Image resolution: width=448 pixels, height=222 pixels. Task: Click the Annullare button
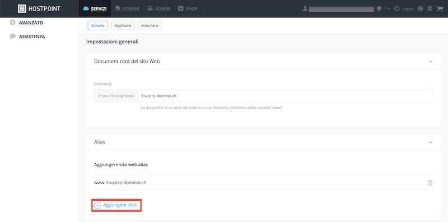(x=150, y=25)
